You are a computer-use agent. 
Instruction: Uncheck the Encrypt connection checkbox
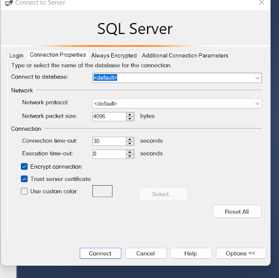pyautogui.click(x=24, y=166)
